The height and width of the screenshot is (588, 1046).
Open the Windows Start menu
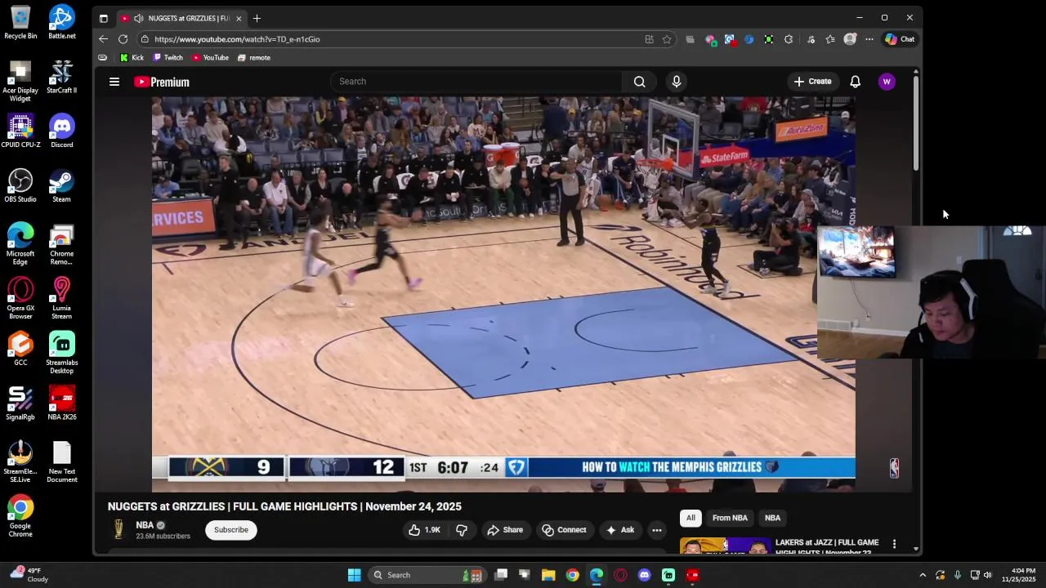coord(354,575)
